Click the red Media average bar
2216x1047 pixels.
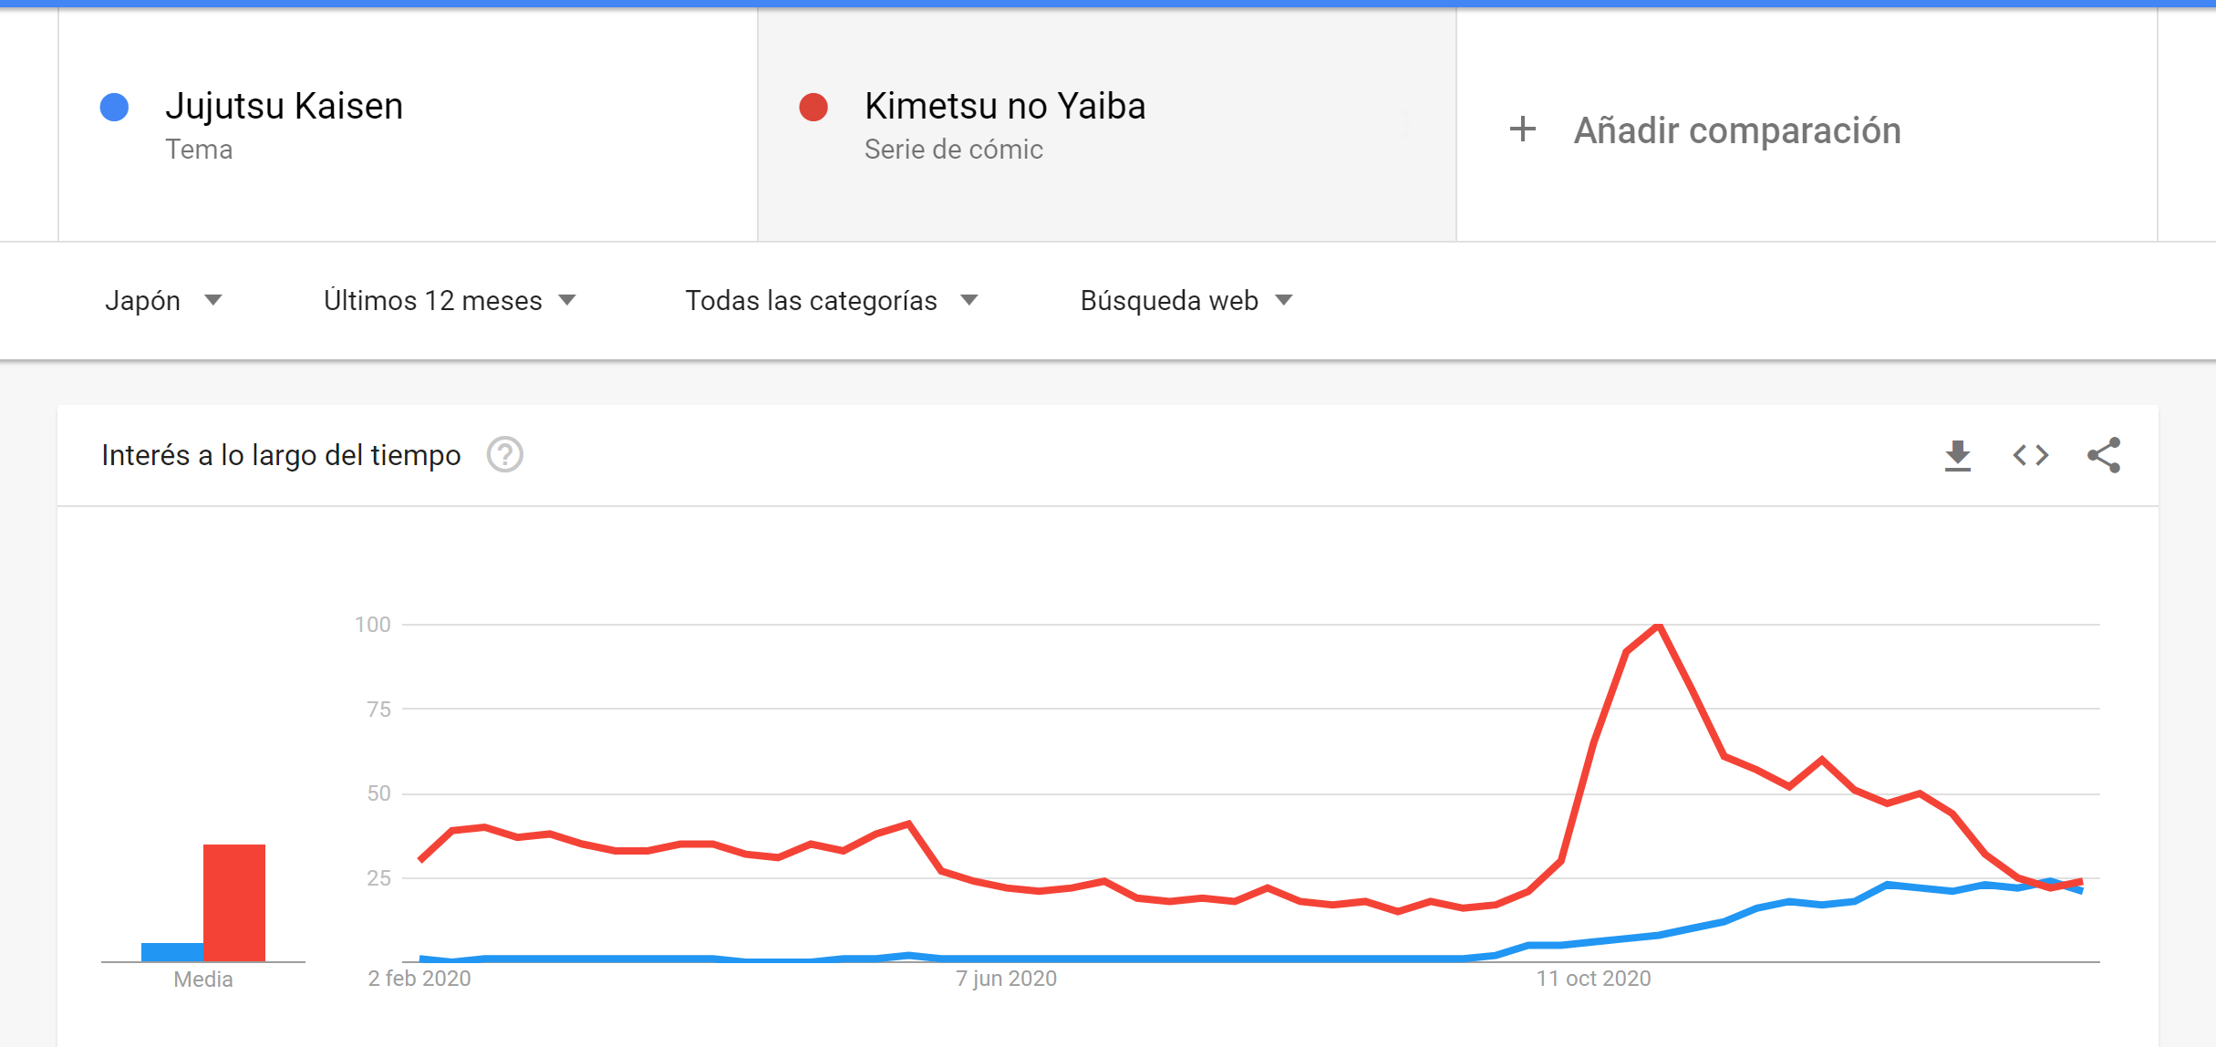pyautogui.click(x=234, y=902)
